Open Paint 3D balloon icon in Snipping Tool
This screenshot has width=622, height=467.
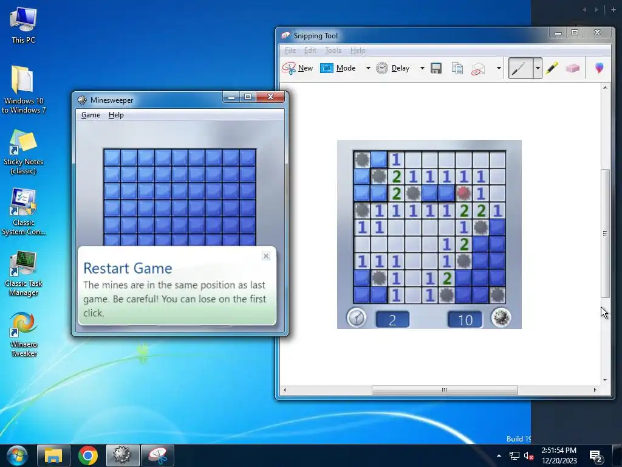[x=600, y=68]
